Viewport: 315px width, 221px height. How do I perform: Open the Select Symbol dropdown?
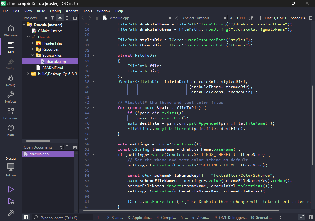tap(204, 18)
